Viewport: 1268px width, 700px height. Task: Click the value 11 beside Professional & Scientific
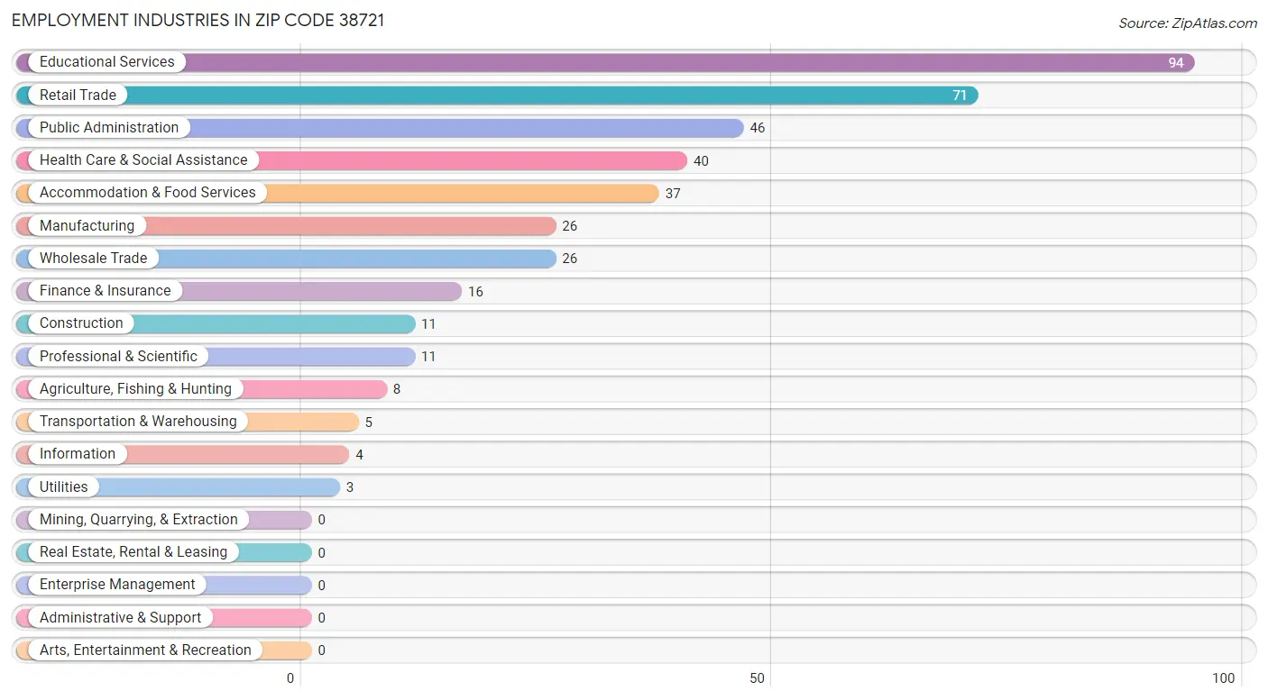[428, 357]
